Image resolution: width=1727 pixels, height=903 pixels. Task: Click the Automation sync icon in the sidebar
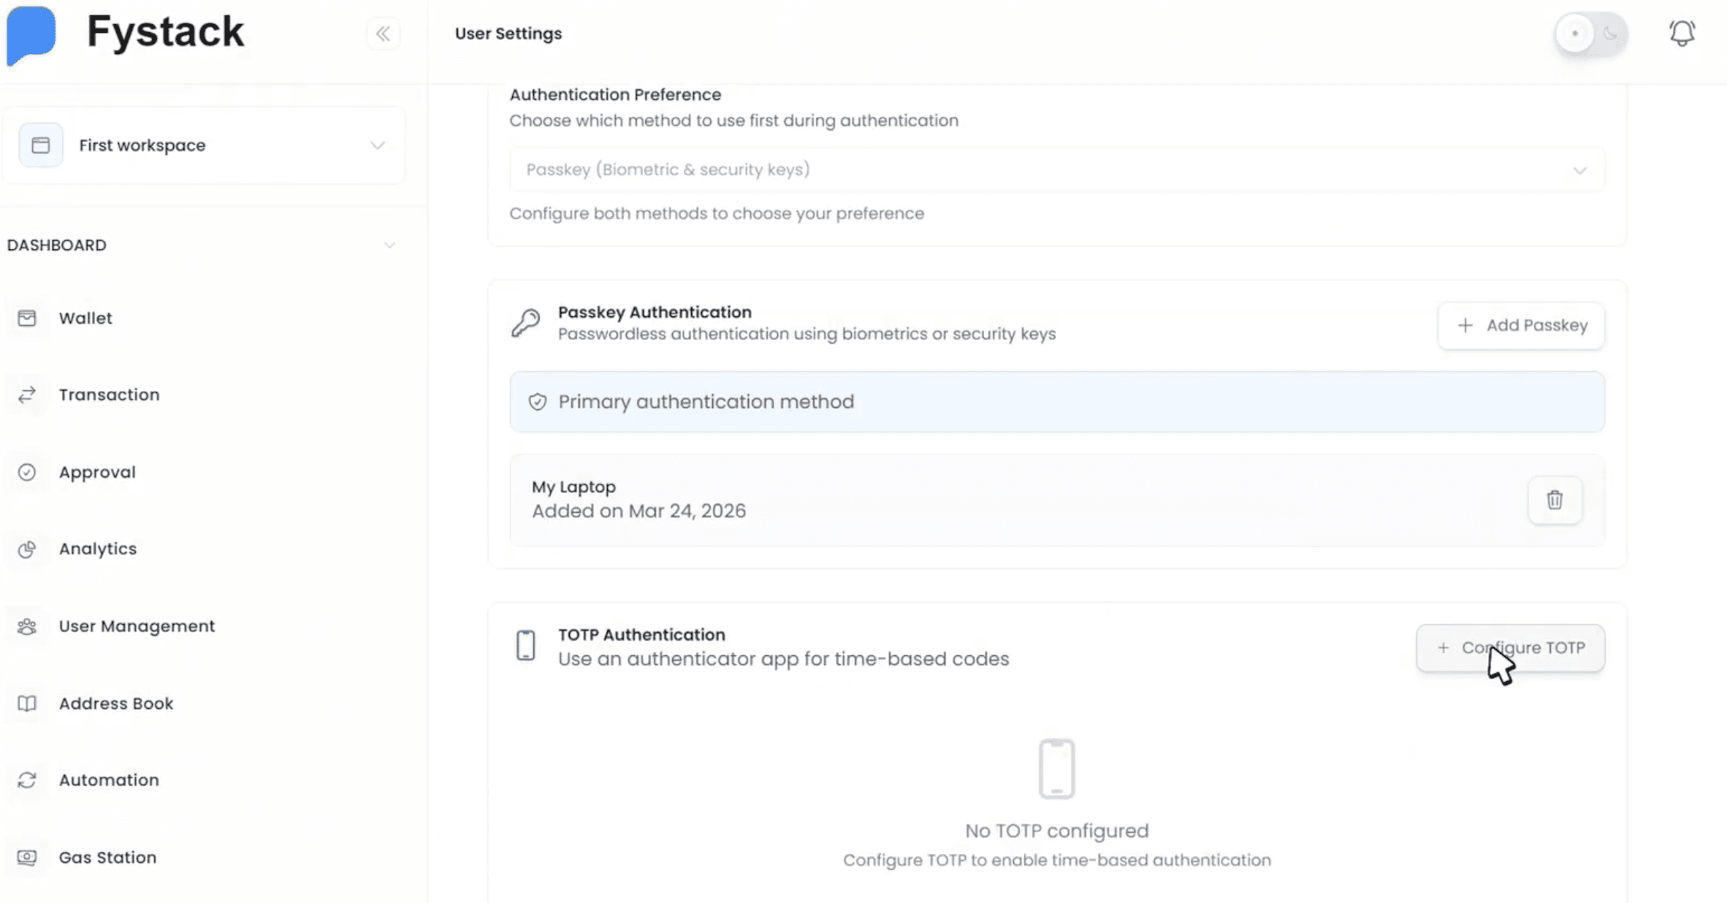[x=27, y=780]
